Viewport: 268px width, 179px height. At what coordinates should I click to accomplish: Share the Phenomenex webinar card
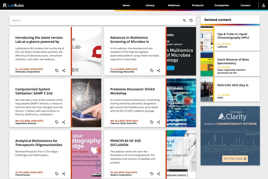[x=64, y=174]
